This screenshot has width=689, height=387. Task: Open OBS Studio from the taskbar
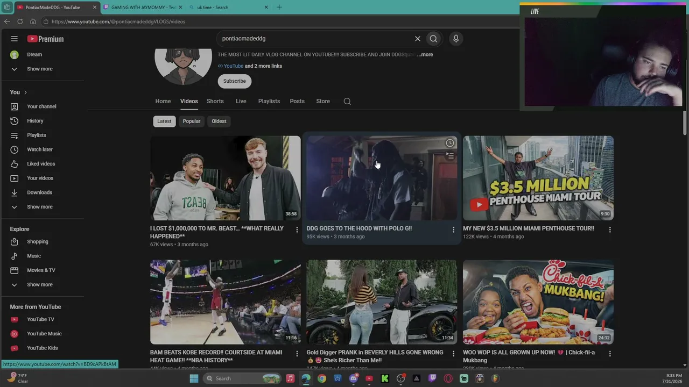click(x=401, y=378)
